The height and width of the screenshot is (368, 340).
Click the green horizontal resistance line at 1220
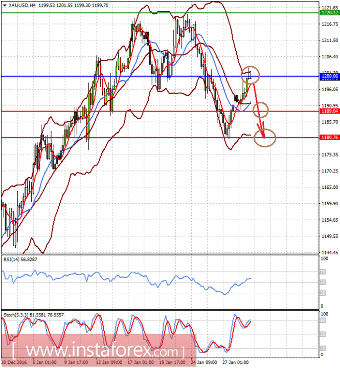pyautogui.click(x=160, y=13)
